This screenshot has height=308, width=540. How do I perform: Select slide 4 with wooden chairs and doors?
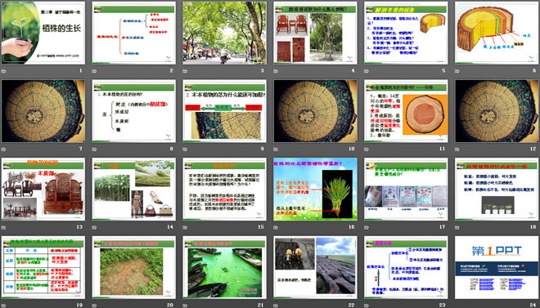pos(315,33)
